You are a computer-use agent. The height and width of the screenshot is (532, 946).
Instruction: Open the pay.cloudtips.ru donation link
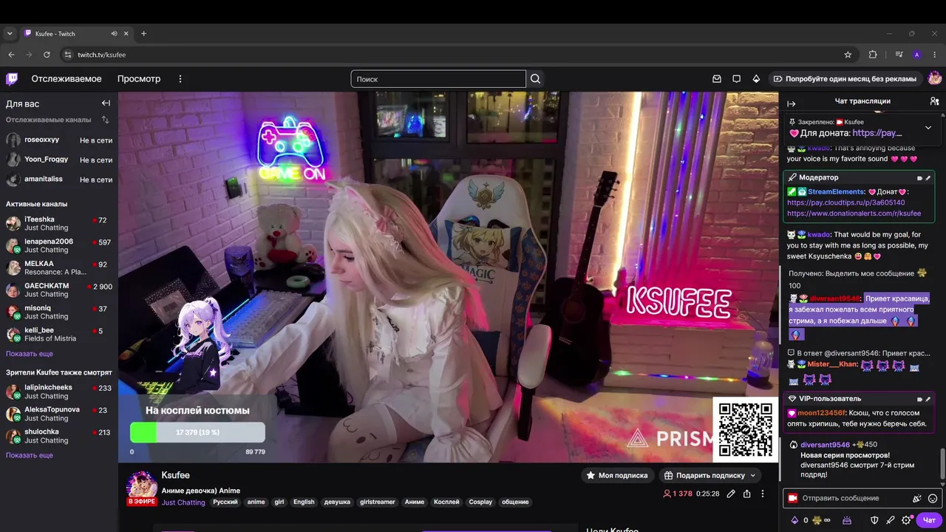(x=846, y=202)
